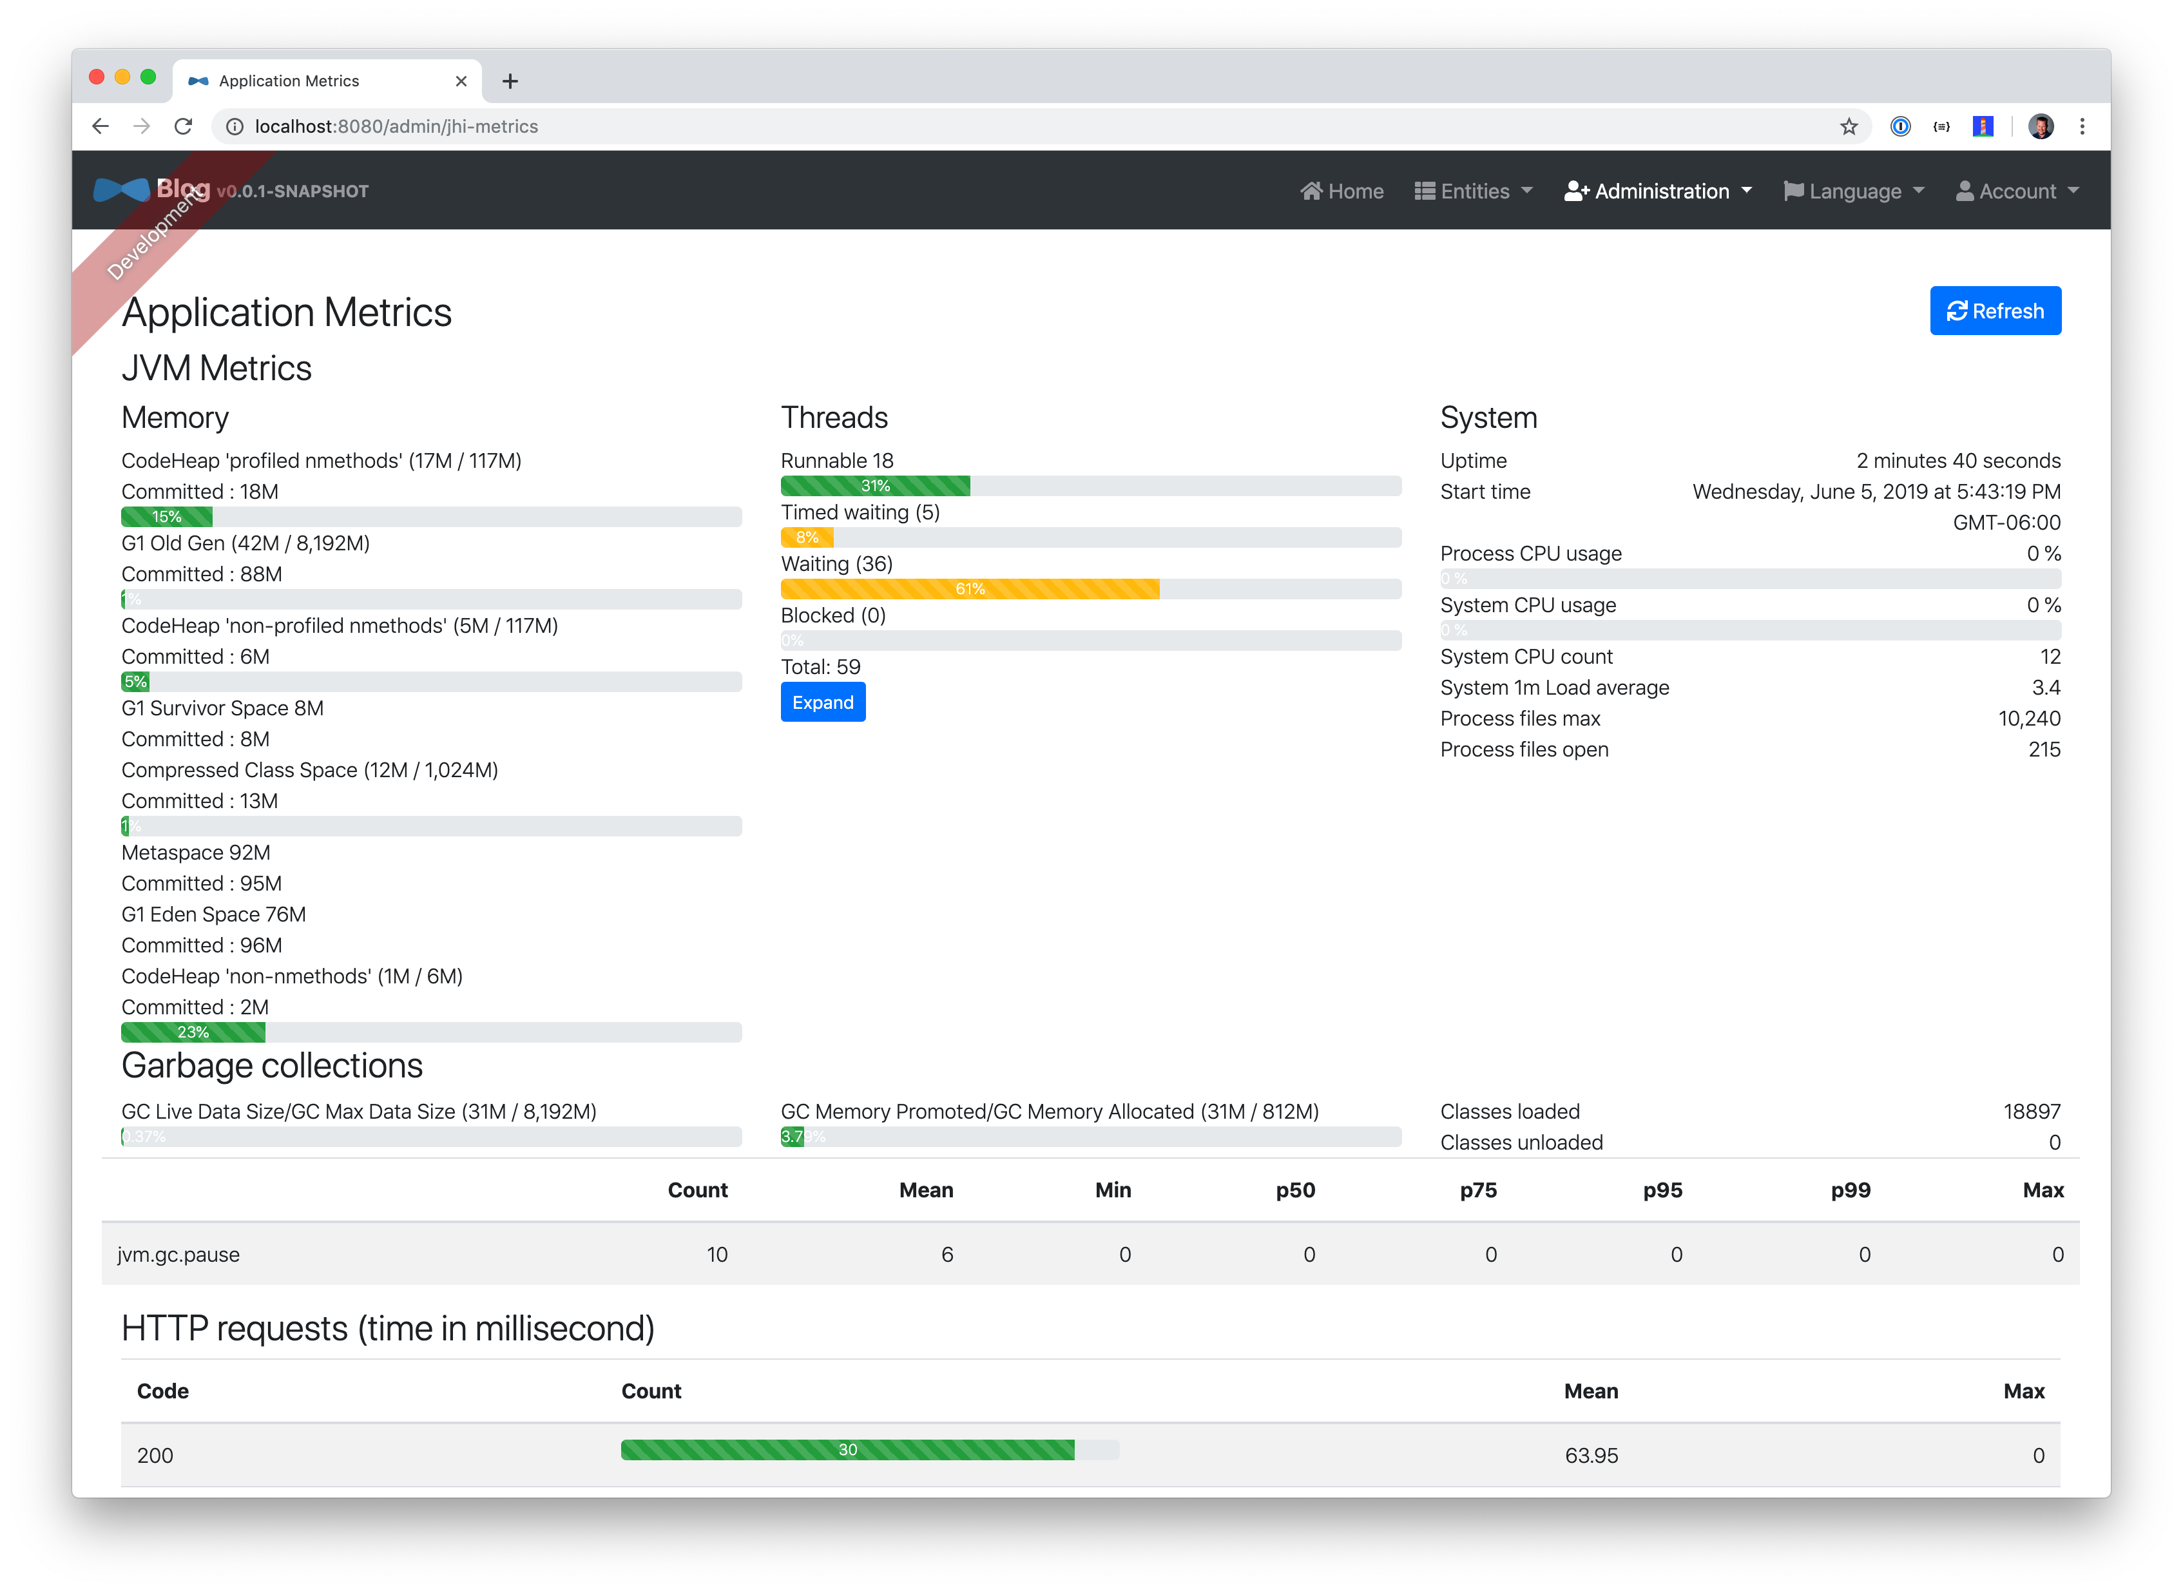Click Expand button under Threads

[822, 702]
